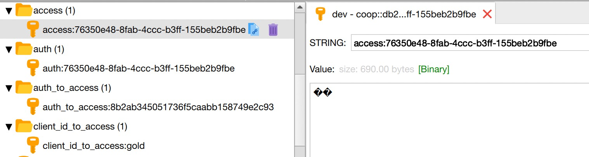
Task: Select the client_id_to_access:gold key
Action: (94, 146)
